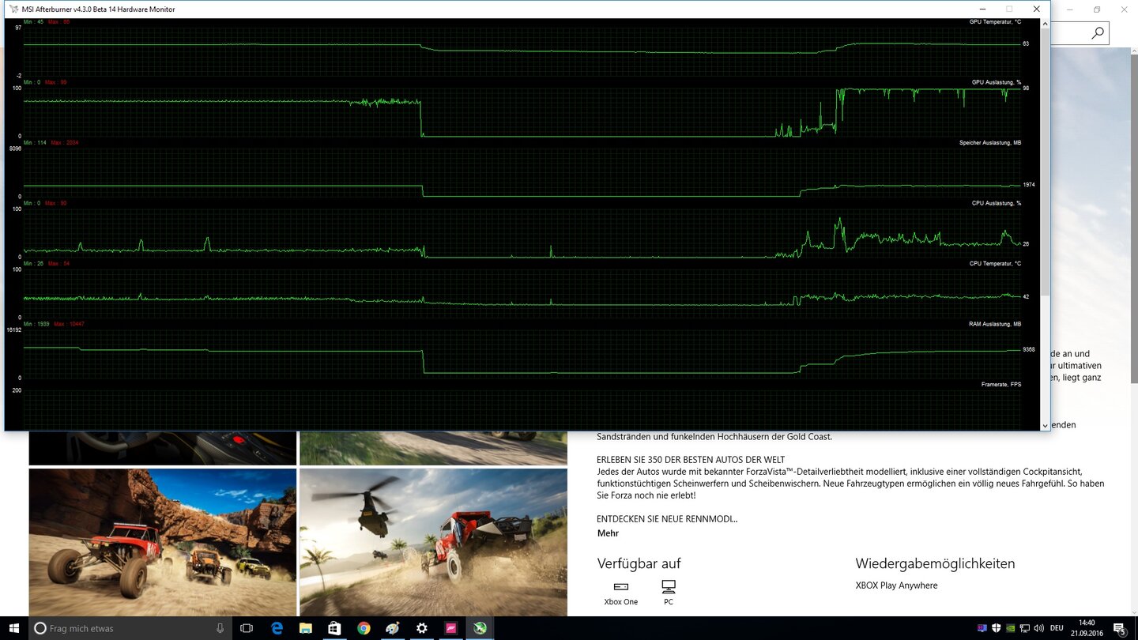Click the Afterburner monitor scrollbar up arrow
The image size is (1138, 640).
point(1045,24)
